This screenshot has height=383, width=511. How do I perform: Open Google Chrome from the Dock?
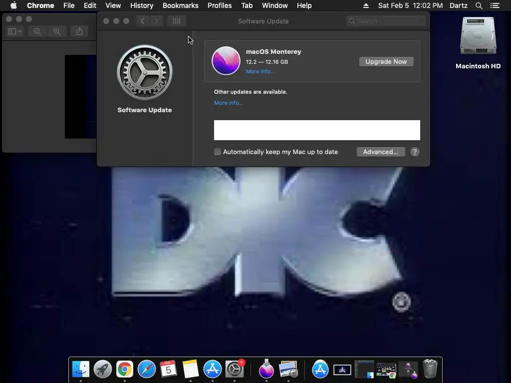tap(124, 370)
